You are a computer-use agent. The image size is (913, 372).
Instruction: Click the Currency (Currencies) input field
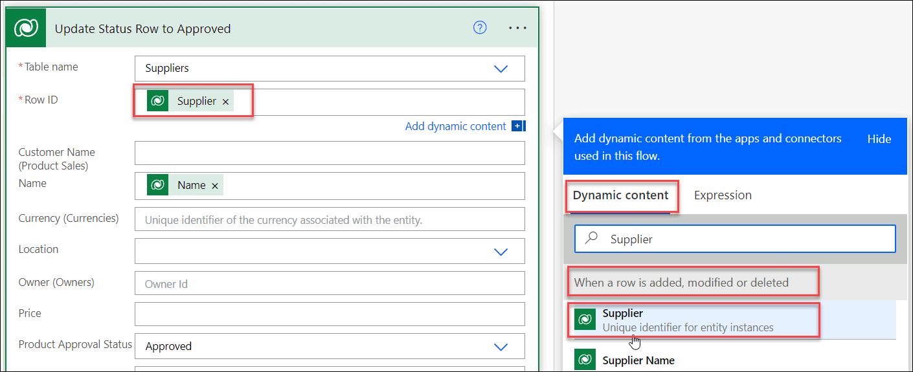[x=330, y=219]
